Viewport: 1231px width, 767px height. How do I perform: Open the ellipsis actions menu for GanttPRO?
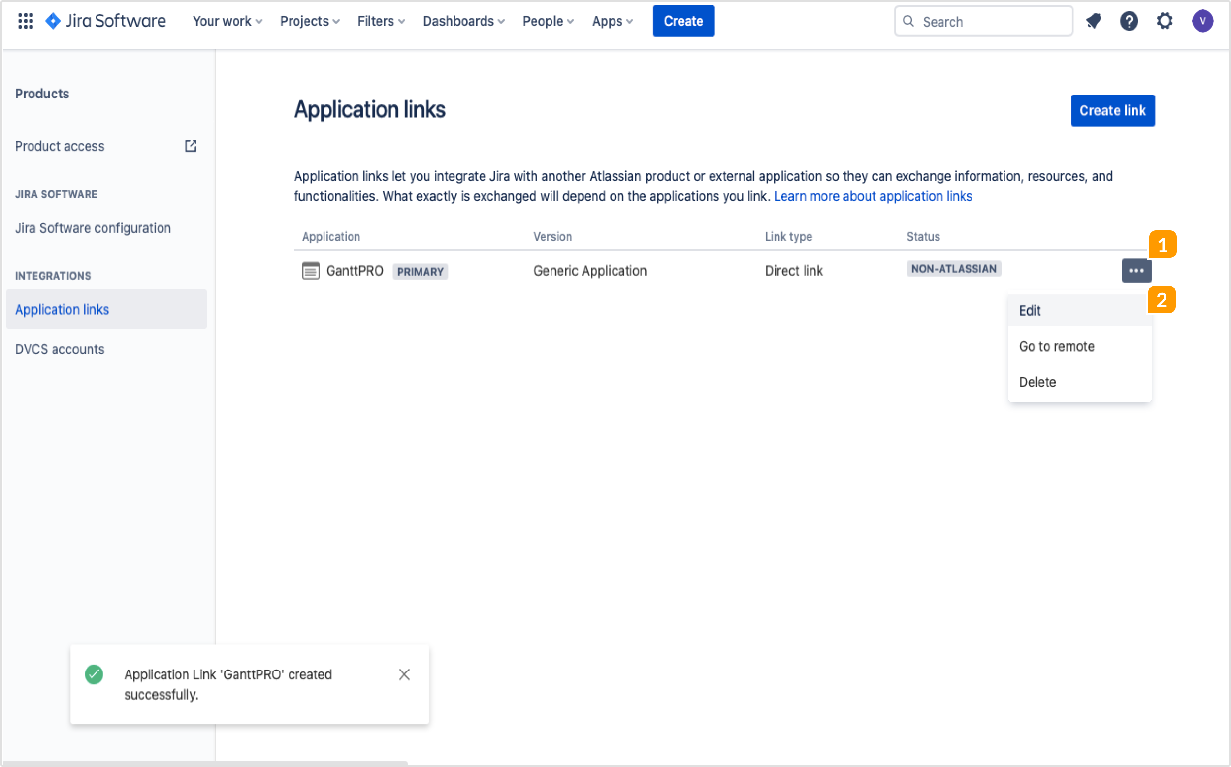click(x=1136, y=270)
